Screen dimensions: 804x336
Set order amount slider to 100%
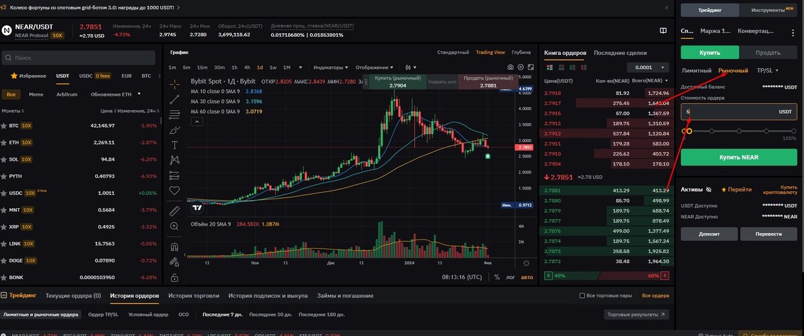pos(794,131)
